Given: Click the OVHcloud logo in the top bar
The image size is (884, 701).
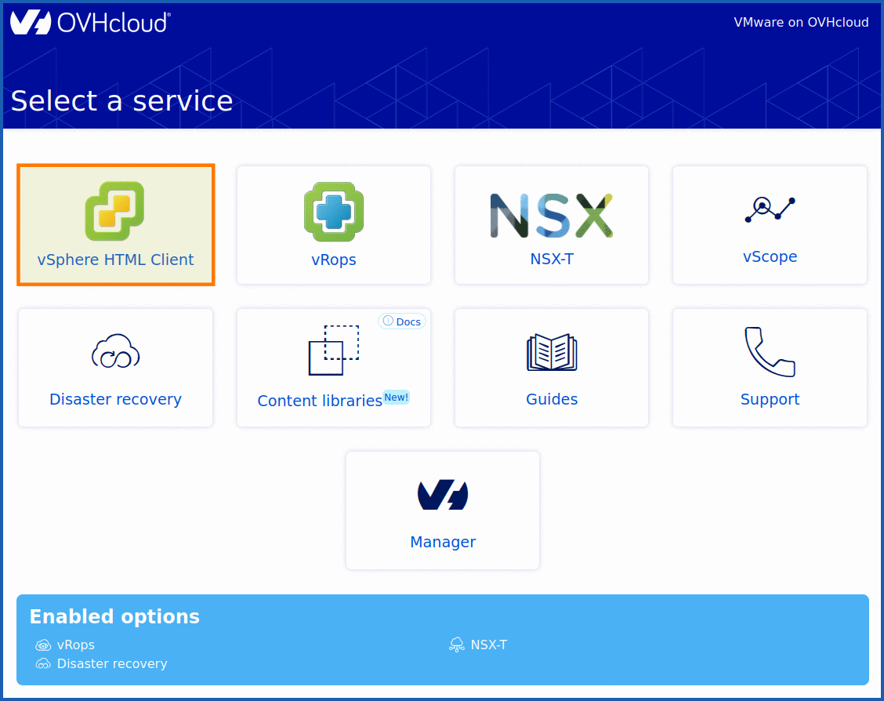Looking at the screenshot, I should point(90,22).
